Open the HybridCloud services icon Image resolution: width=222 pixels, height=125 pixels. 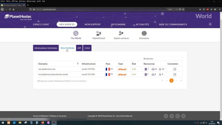pos(99,33)
